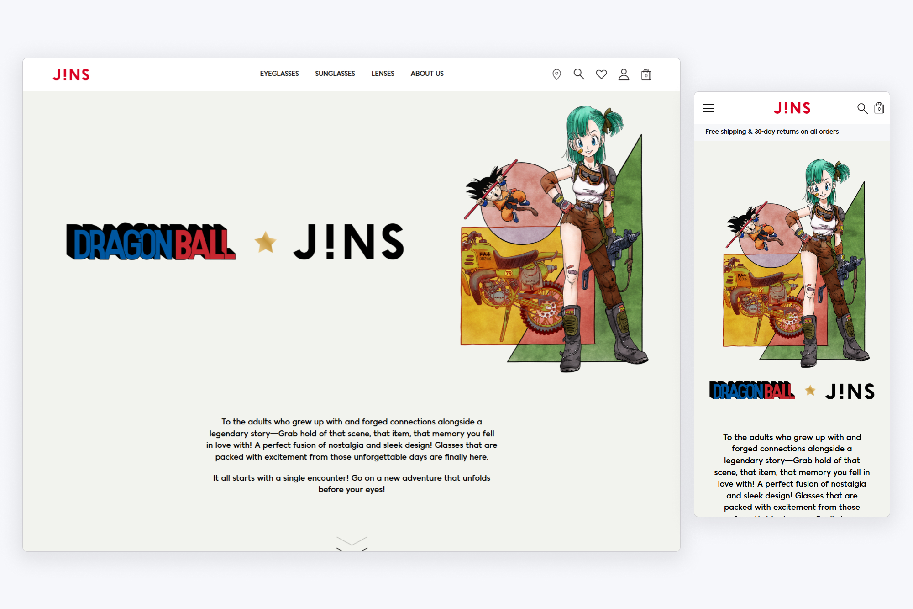Open the LENSES navigation tab
Image resolution: width=913 pixels, height=609 pixels.
(383, 74)
